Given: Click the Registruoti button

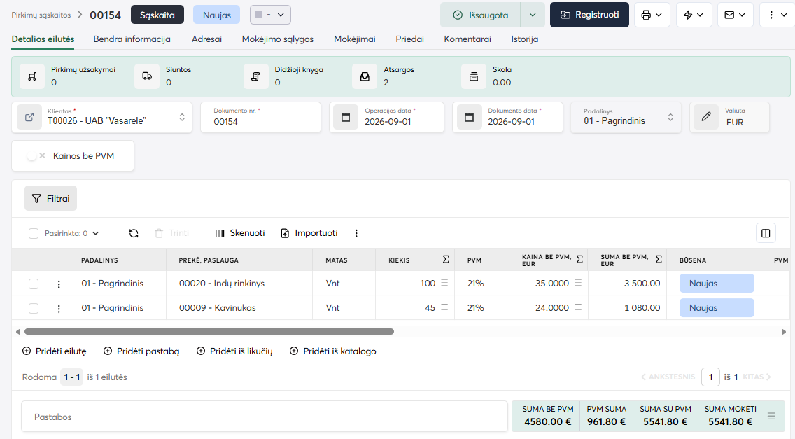Looking at the screenshot, I should [x=590, y=15].
